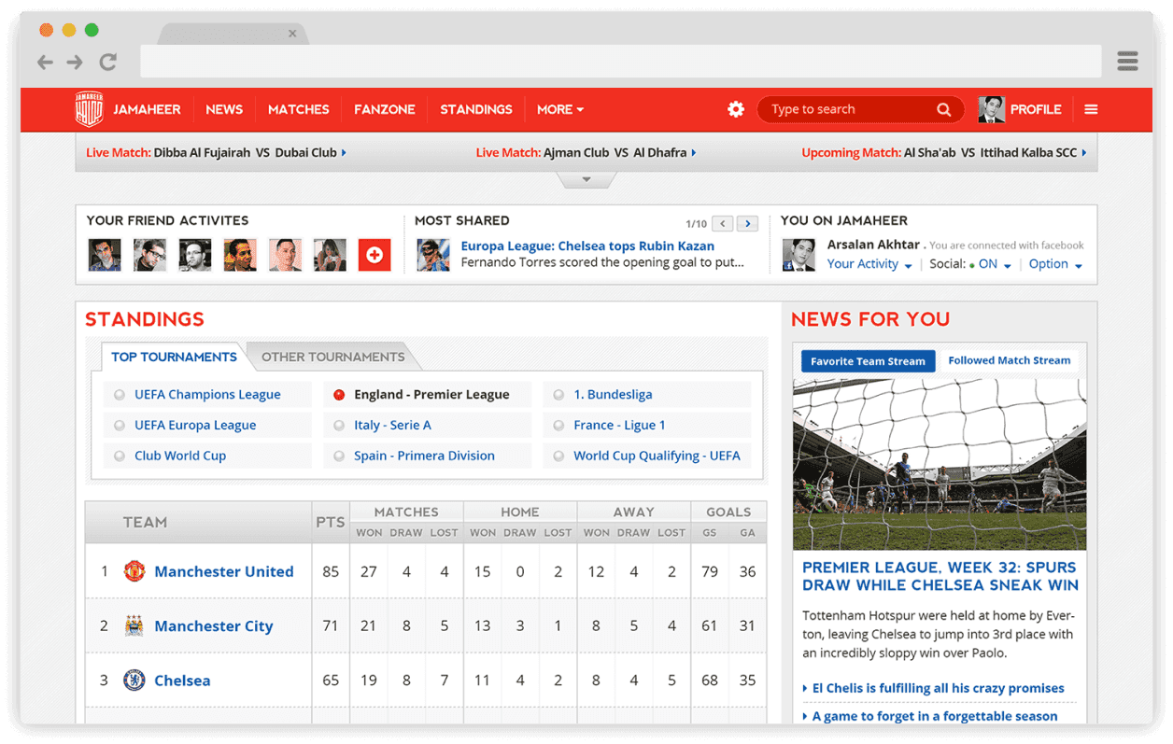Screen dimensions: 1173x744
Task: Select UEFA Europa League radio
Action: [x=120, y=426]
